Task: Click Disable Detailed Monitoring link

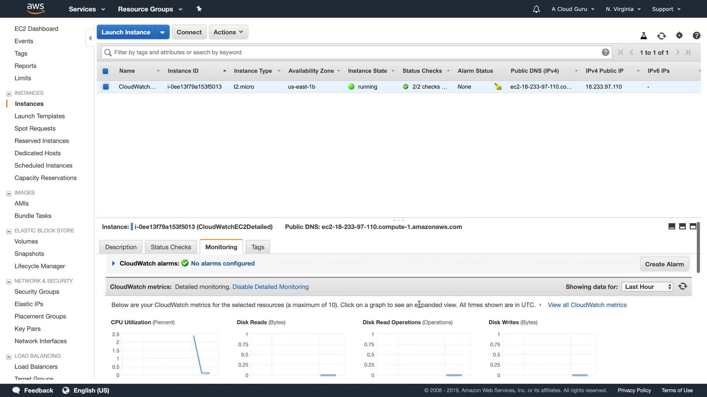Action: pyautogui.click(x=270, y=287)
